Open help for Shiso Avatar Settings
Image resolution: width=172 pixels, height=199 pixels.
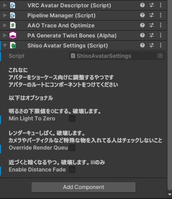142,45
